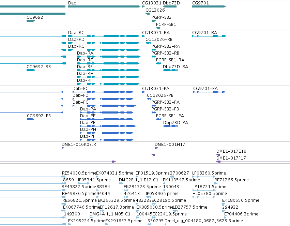Click the EK281323.5prime EST label
This screenshot has width=290, height=226.
pos(142,187)
